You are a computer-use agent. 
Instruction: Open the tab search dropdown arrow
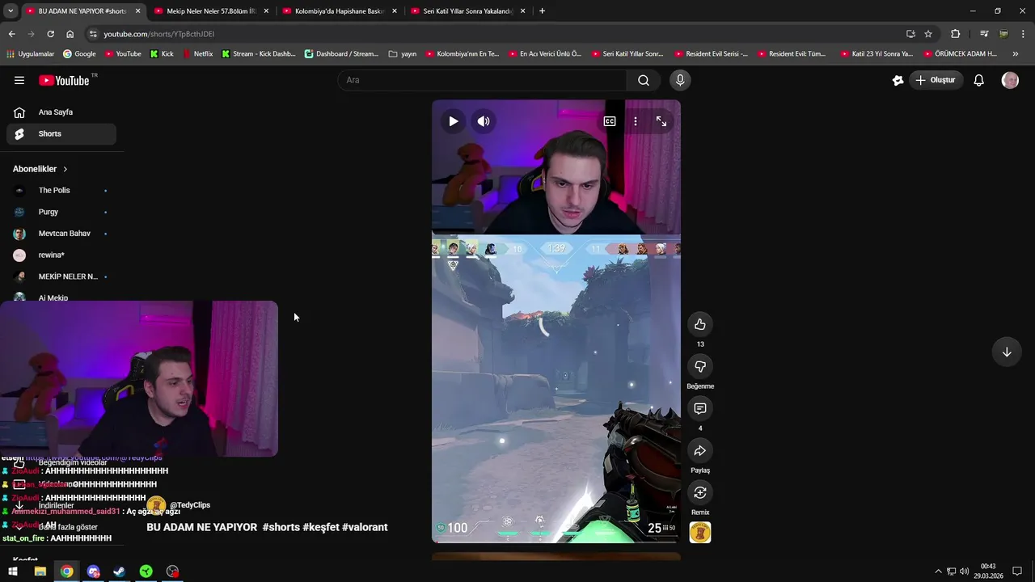[11, 11]
